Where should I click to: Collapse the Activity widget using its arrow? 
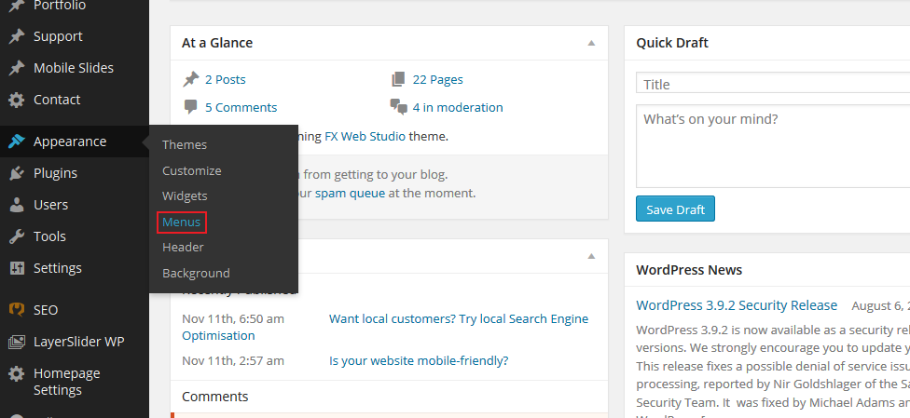[x=591, y=256]
